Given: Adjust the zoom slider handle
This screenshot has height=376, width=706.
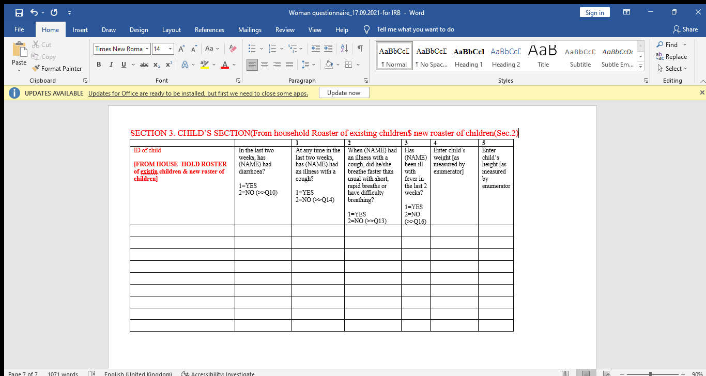Looking at the screenshot, I should pyautogui.click(x=651, y=374).
